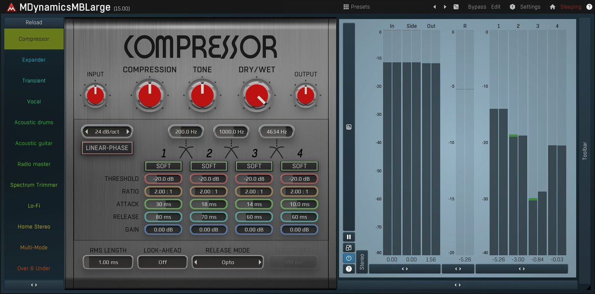Go to the previous preset arrow
Image resolution: width=595 pixels, height=294 pixels.
click(434, 7)
